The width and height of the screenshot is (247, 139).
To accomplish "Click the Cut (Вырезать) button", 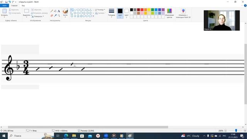I will [x=14, y=10].
